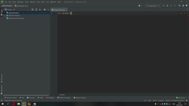Image resolution: width=189 pixels, height=106 pixels.
Task: Toggle the Bookmarks tool window side tab
Action: click(1, 90)
